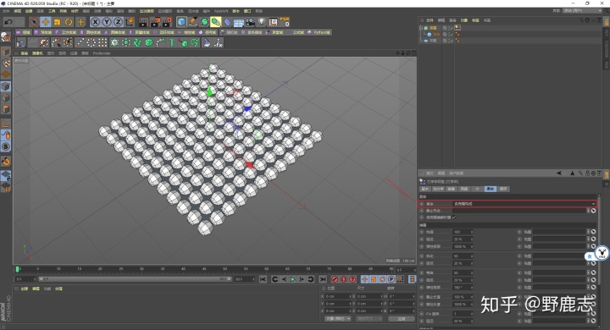The width and height of the screenshot is (610, 330).
Task: Click the Undo arrow in the toolbar
Action: (x=8, y=22)
